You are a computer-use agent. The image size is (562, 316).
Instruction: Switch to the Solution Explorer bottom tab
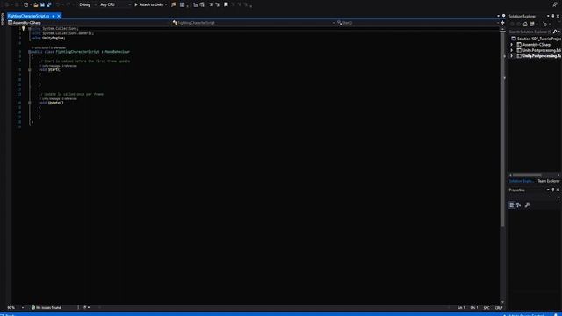[x=522, y=181]
